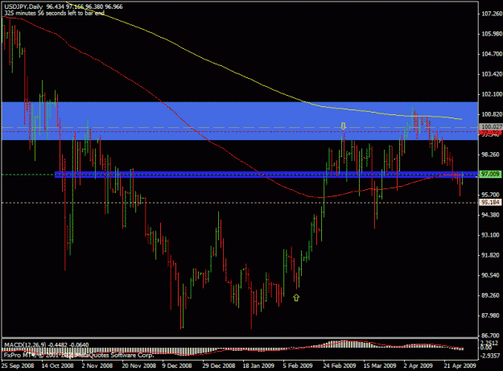Image resolution: width=503 pixels, height=371 pixels.
Task: Select the narrow dark-blue zone near 97.009
Action: coord(266,175)
